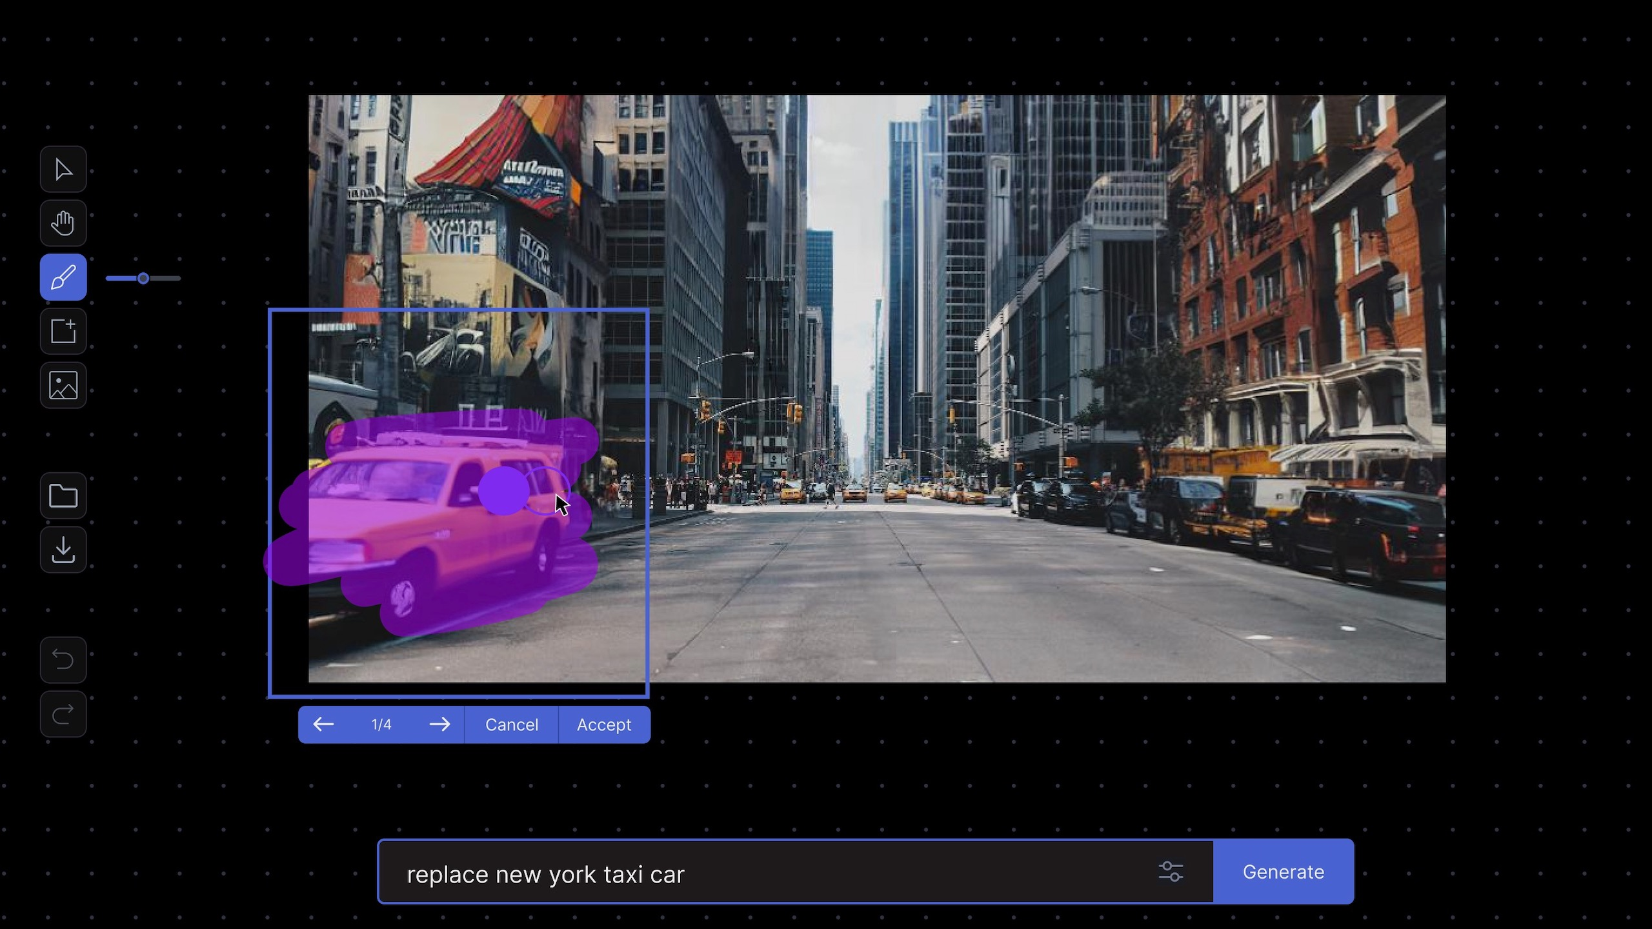The image size is (1652, 929).
Task: Open the projects folder panel
Action: 63,495
